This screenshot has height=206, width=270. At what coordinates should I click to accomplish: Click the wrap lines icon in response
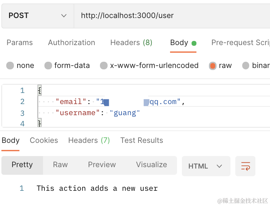point(245,166)
